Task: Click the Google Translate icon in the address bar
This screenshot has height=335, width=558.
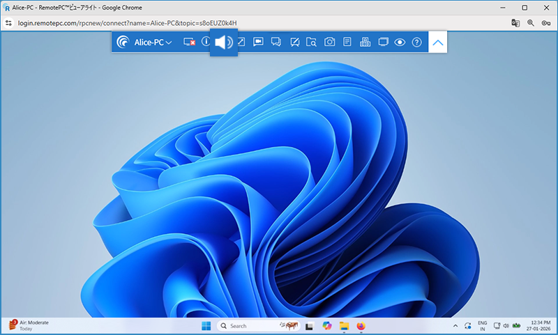Action: (515, 23)
